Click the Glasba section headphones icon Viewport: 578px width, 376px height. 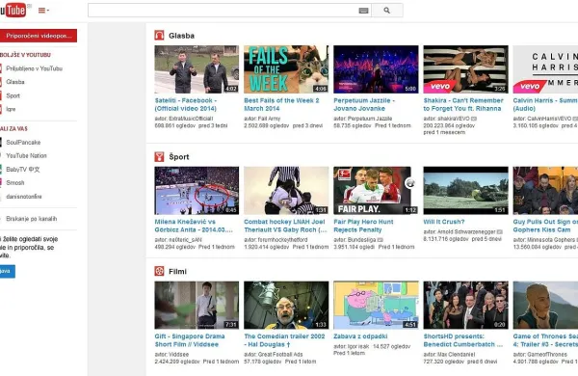pos(159,36)
